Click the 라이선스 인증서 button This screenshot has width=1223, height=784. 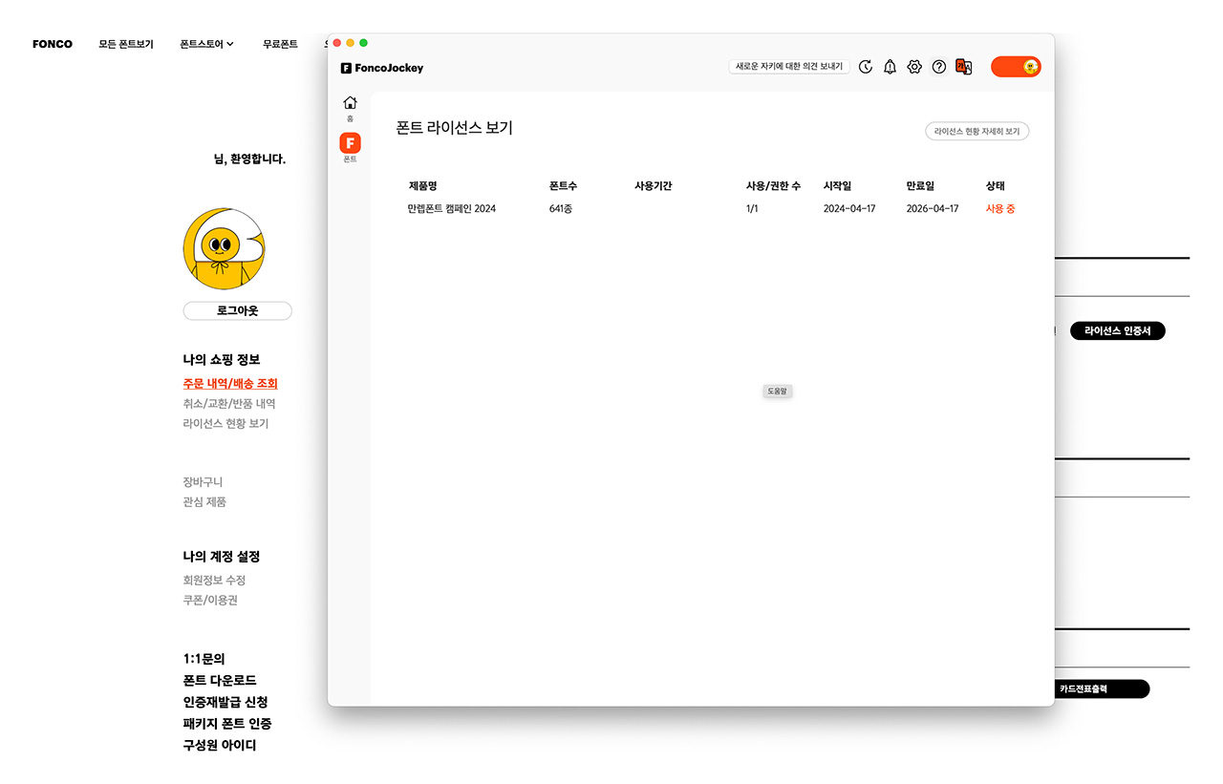click(1117, 331)
